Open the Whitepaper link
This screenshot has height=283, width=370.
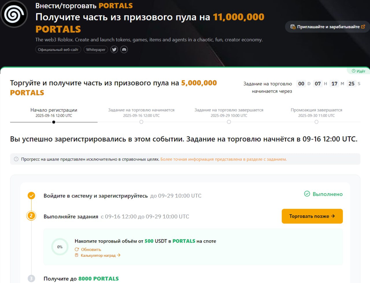coord(96,50)
